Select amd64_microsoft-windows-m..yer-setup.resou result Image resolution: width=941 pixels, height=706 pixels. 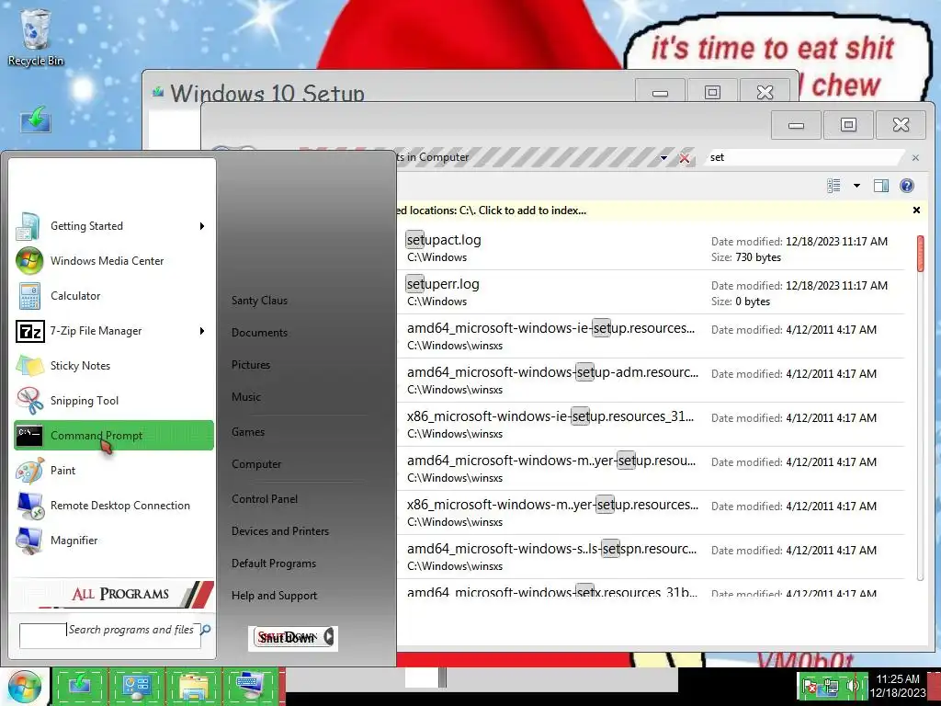click(x=652, y=468)
